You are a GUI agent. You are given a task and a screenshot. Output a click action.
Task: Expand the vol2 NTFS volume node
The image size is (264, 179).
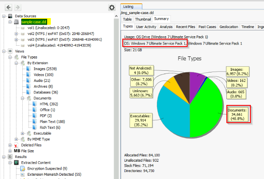(16, 34)
